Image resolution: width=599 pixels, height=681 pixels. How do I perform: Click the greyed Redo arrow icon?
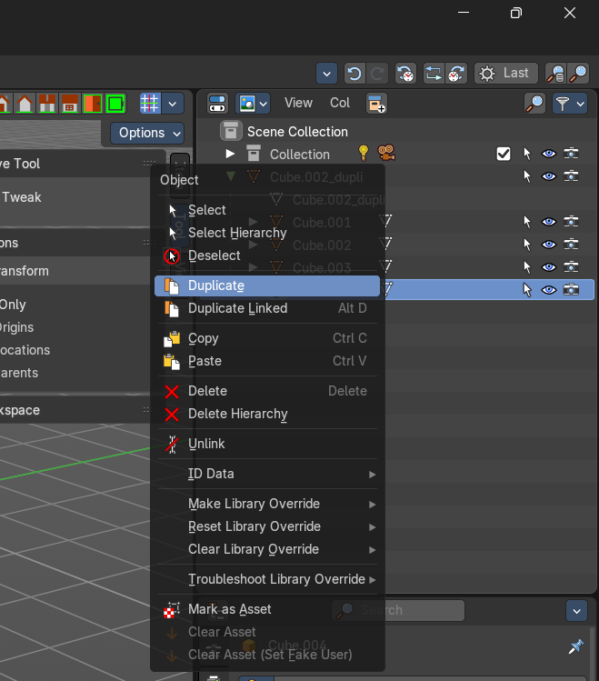[x=377, y=74]
